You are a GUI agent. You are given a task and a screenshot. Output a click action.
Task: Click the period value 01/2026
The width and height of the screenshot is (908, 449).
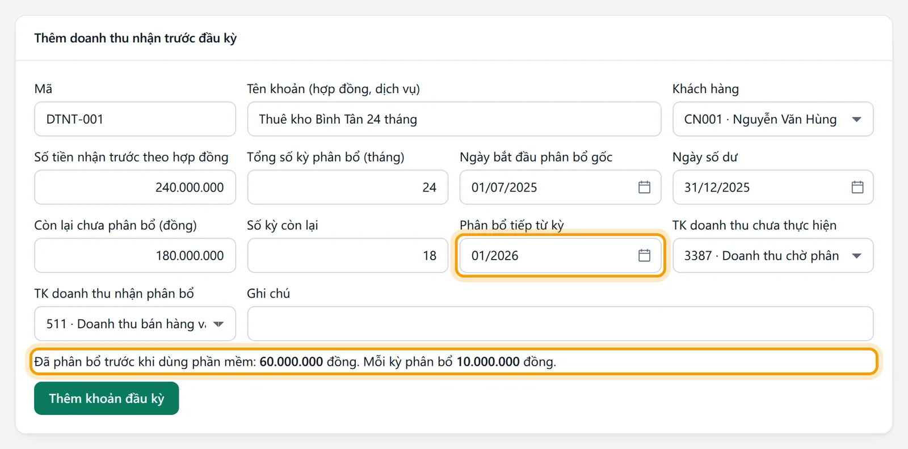(x=495, y=256)
